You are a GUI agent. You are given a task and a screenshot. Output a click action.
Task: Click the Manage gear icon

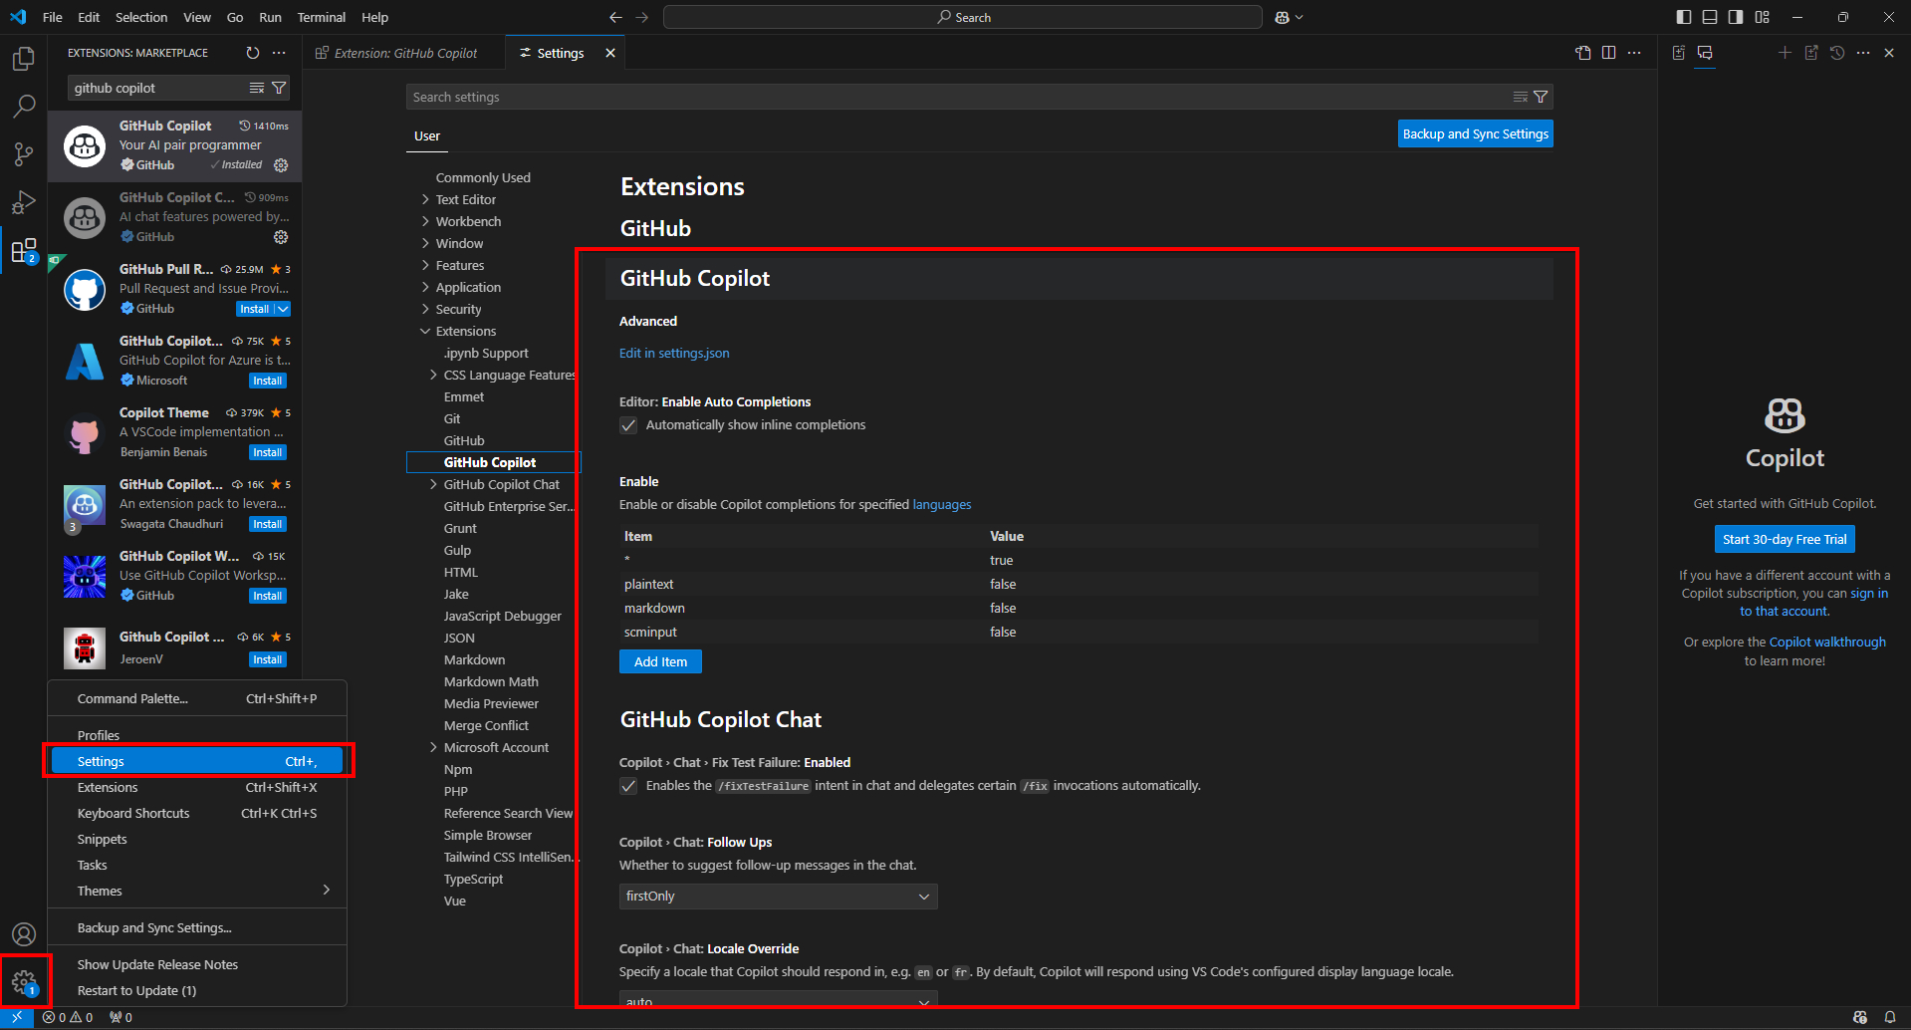coord(24,983)
